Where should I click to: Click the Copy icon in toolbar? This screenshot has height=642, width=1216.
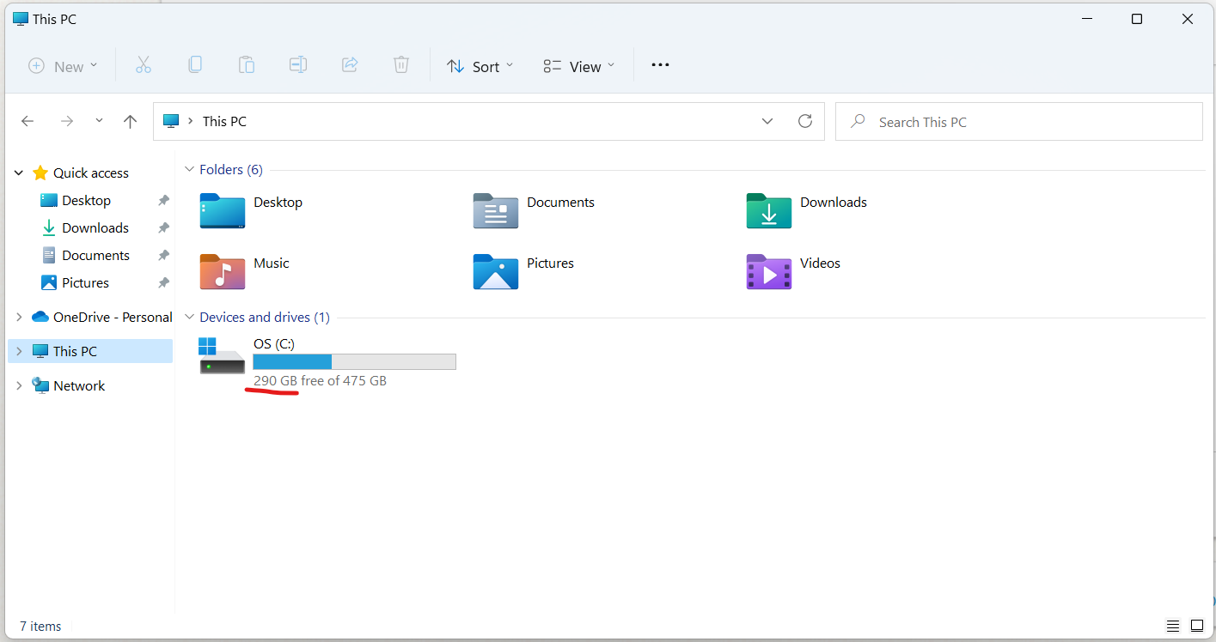(195, 65)
